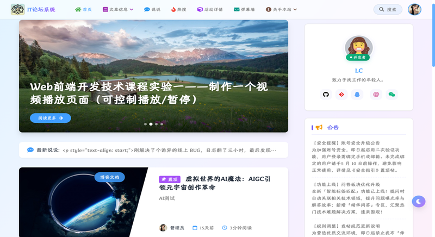Screen dimensions: 435x237
Task: Click the home icon beside 首页
Action: [x=78, y=9]
